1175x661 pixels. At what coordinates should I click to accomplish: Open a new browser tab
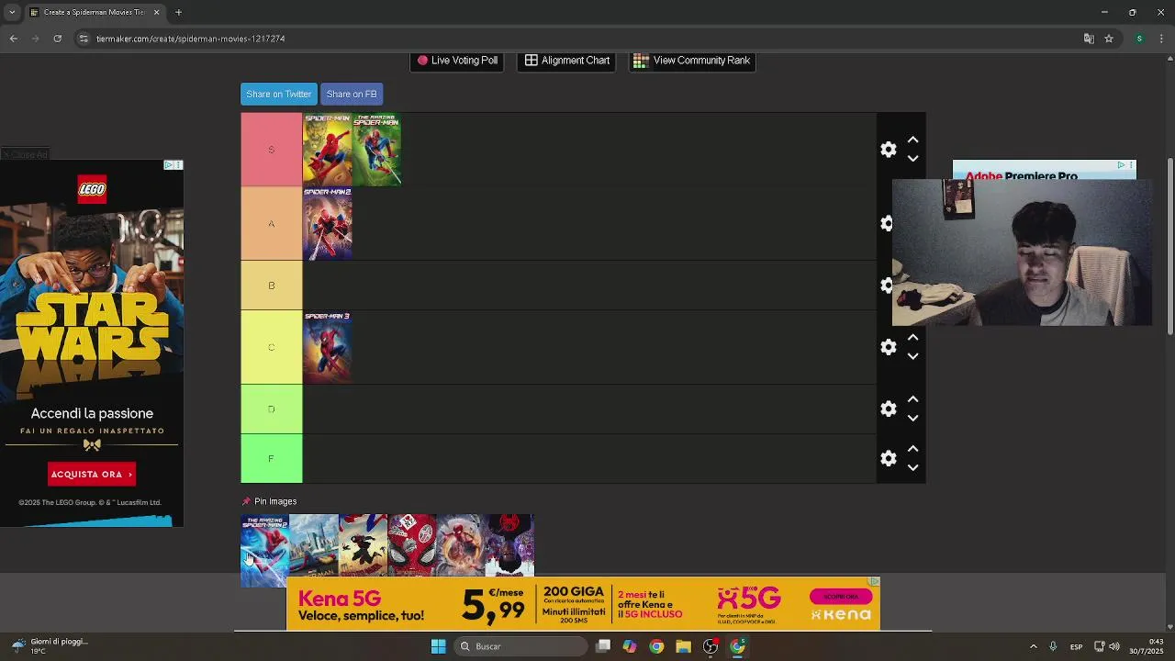[x=178, y=12]
